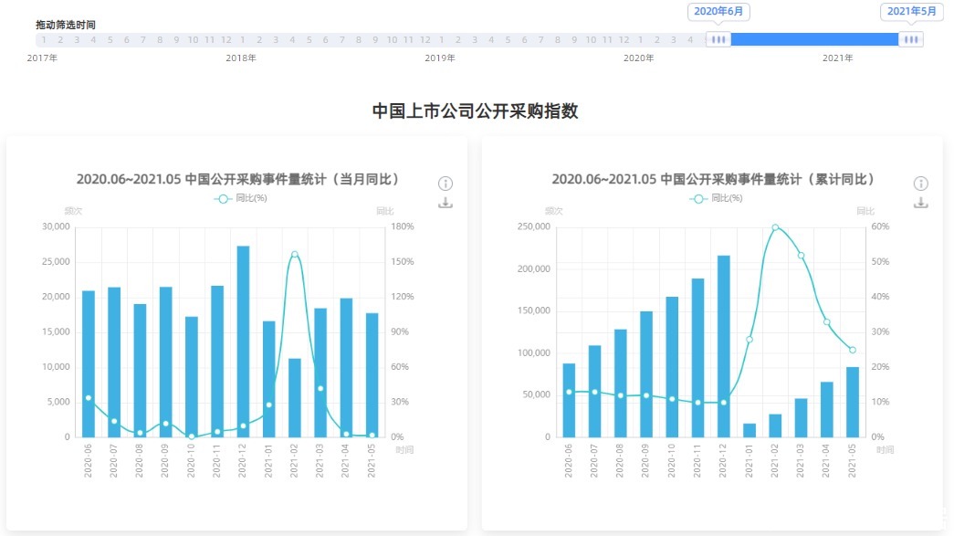Screen dimensions: 954x536
Task: Click the time slider end handle
Action: pyautogui.click(x=910, y=39)
